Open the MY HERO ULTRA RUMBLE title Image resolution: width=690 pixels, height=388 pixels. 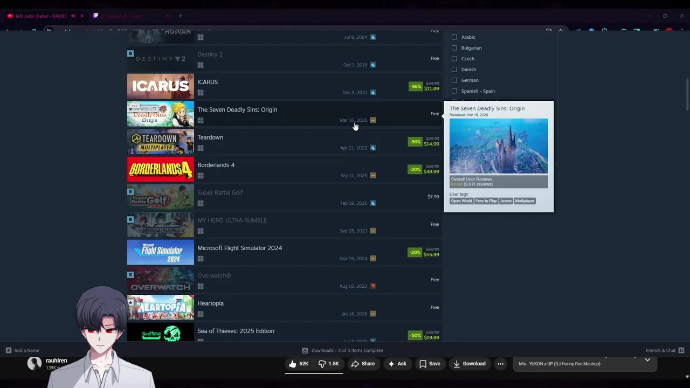coord(232,220)
